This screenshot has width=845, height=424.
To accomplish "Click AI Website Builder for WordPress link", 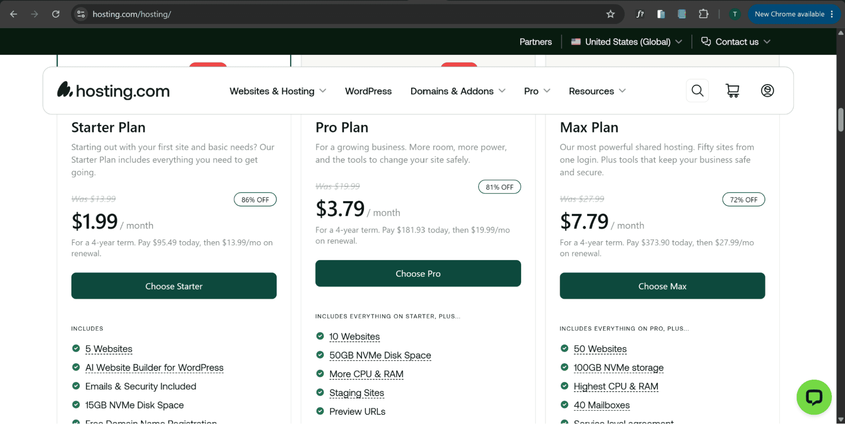I will pos(154,367).
